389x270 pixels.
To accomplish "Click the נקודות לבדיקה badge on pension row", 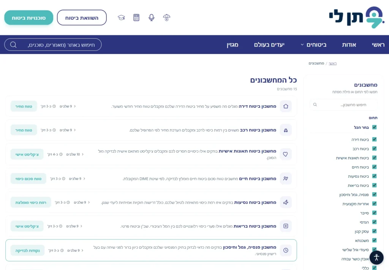I will tap(27, 250).
